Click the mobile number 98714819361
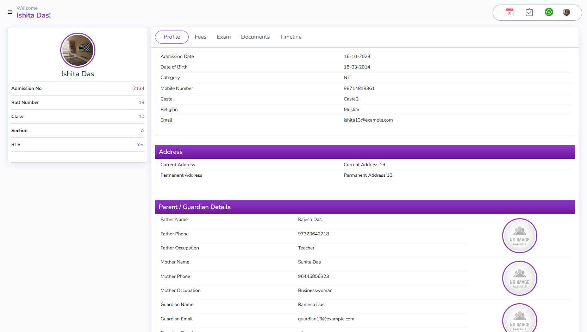The height and width of the screenshot is (332, 587). [x=359, y=89]
